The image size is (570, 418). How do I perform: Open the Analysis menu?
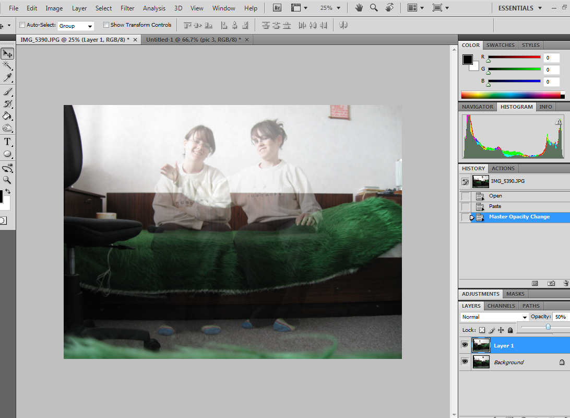click(x=154, y=8)
